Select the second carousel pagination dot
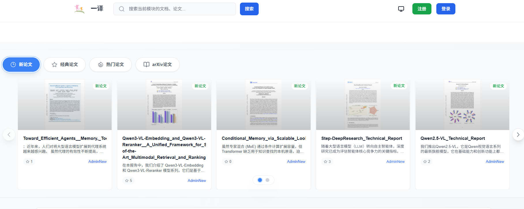 click(267, 180)
